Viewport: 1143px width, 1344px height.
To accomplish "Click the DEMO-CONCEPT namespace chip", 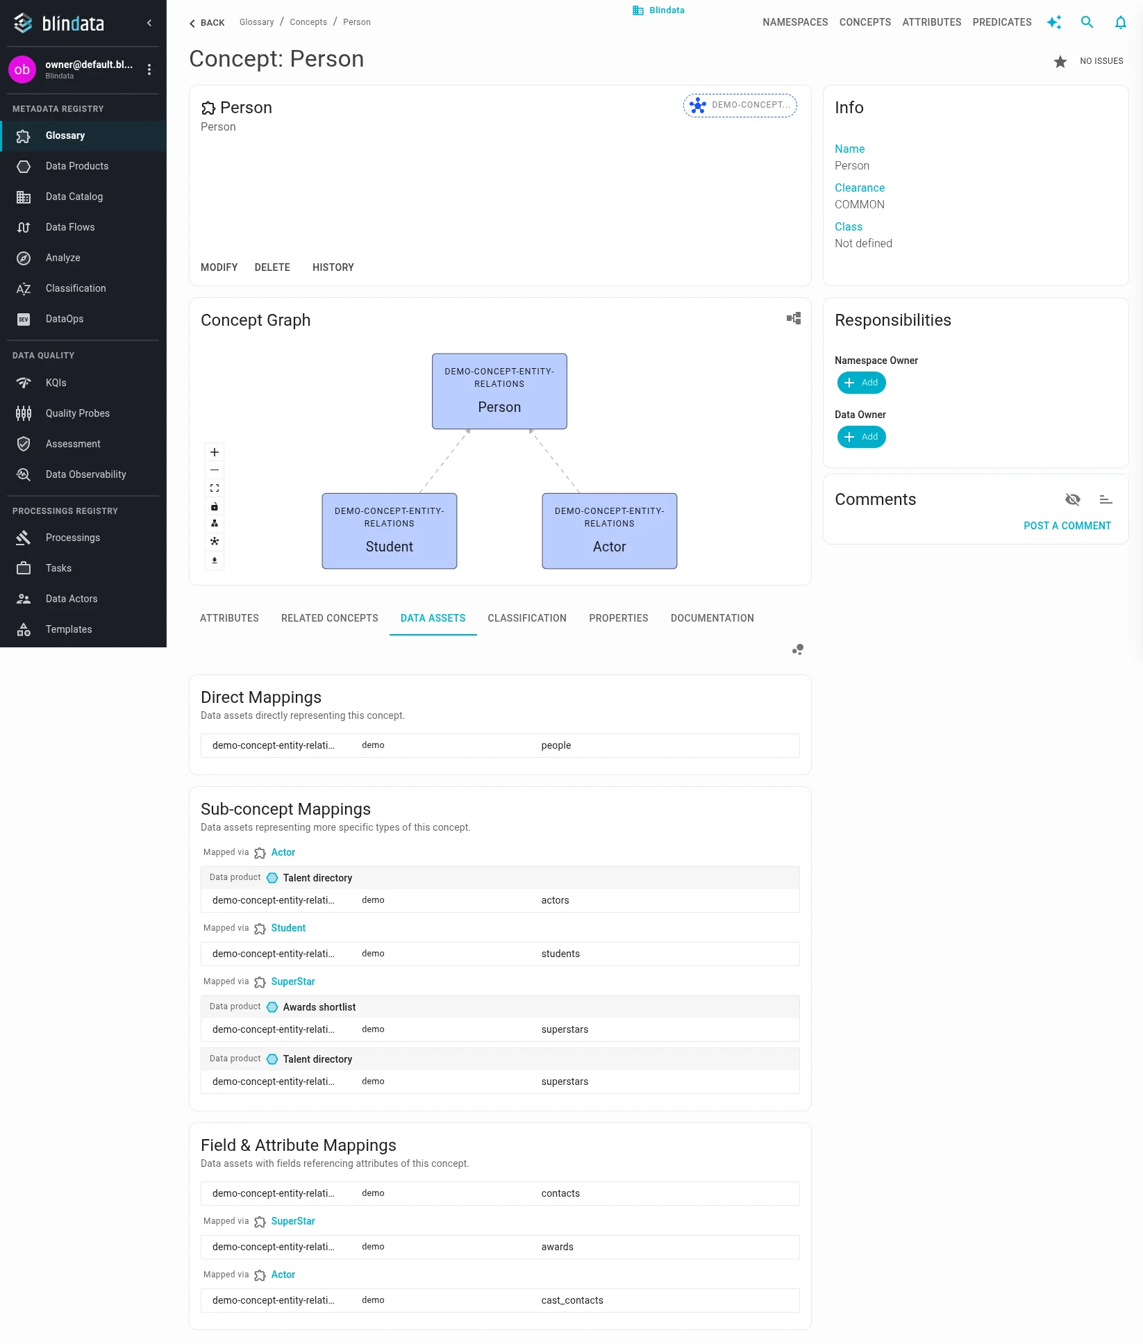I will point(740,106).
